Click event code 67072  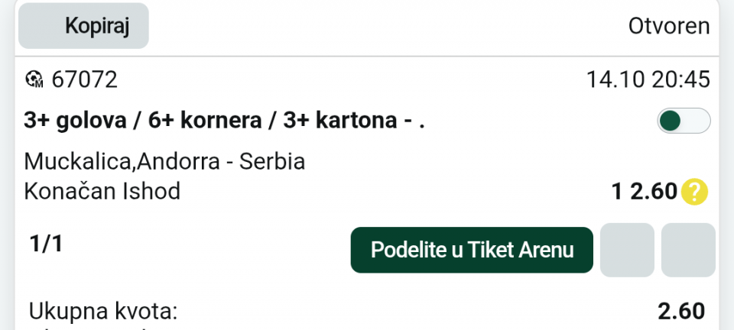[x=84, y=79]
